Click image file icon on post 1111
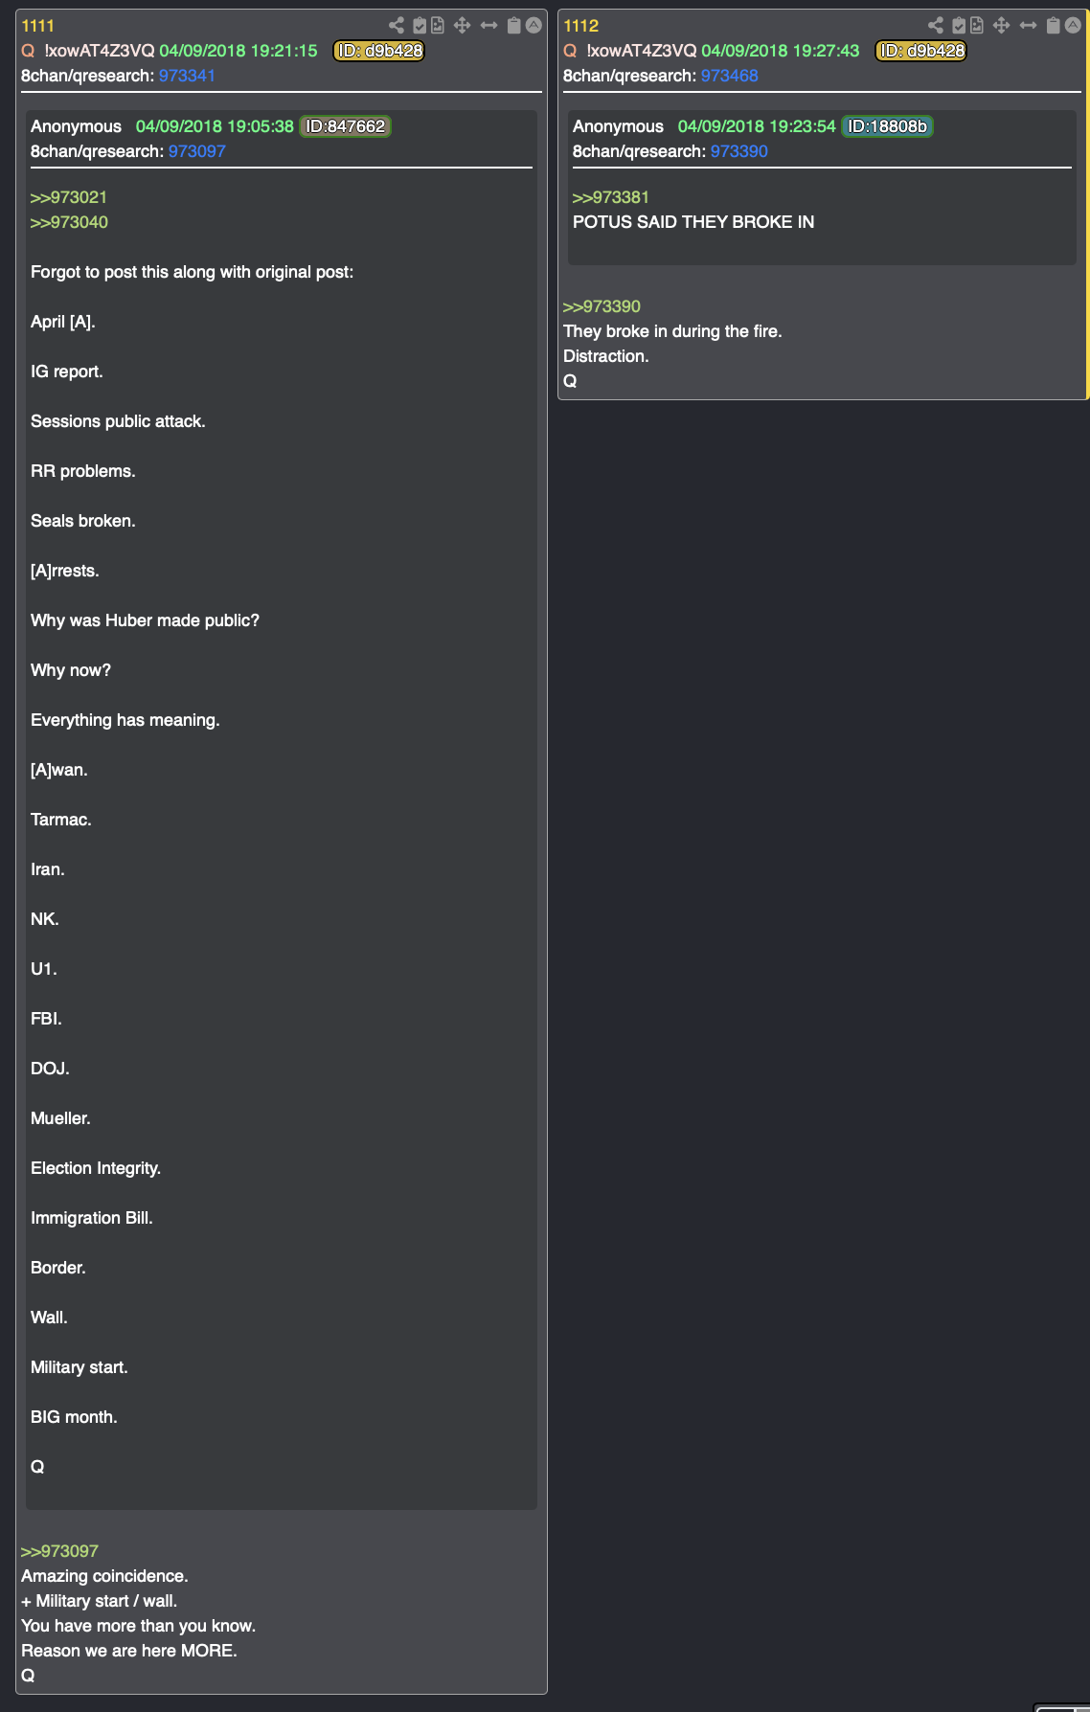The image size is (1090, 1712). 438,26
